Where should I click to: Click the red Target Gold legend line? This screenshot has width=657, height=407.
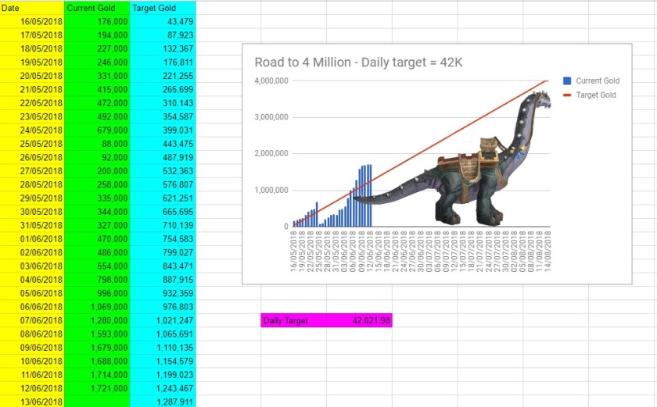[566, 95]
